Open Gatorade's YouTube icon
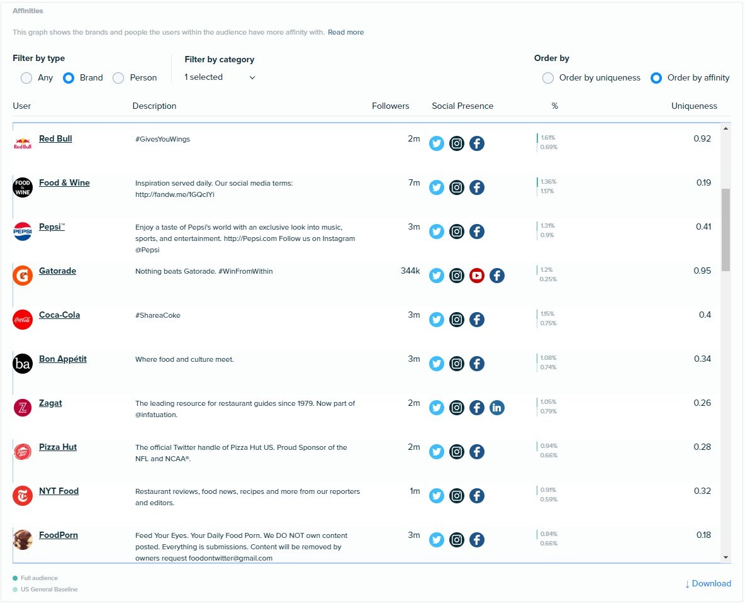The image size is (745, 604). 476,275
